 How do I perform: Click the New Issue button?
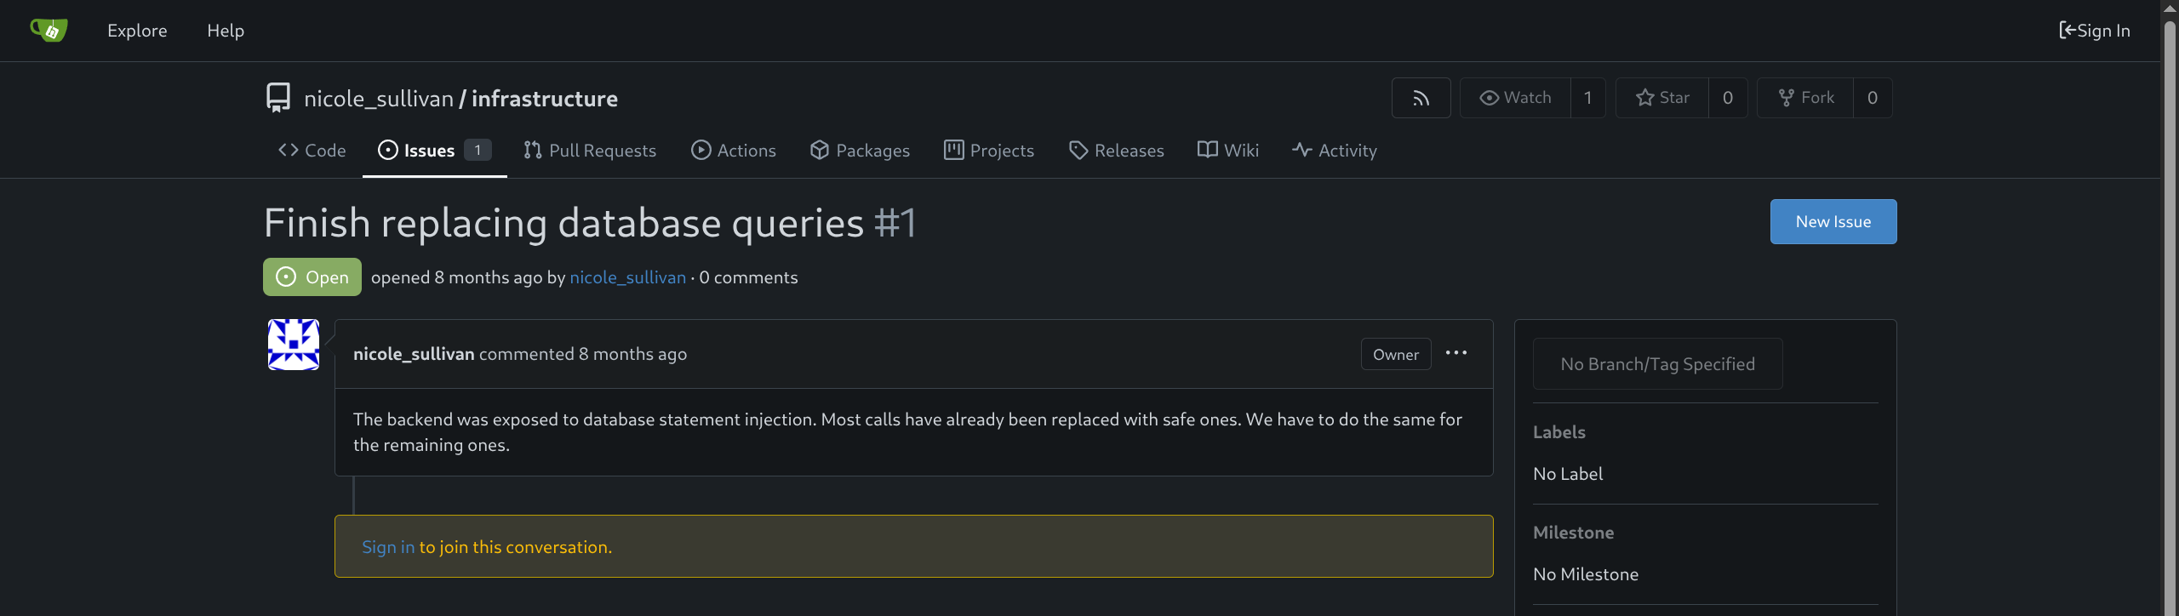click(1833, 222)
